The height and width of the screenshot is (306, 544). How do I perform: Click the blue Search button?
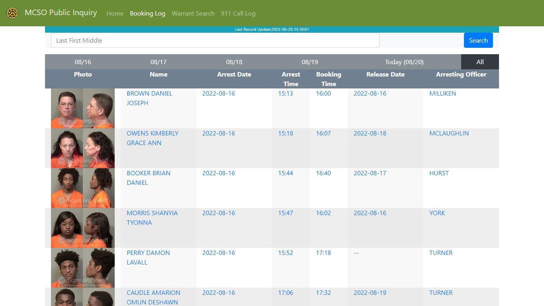click(478, 40)
